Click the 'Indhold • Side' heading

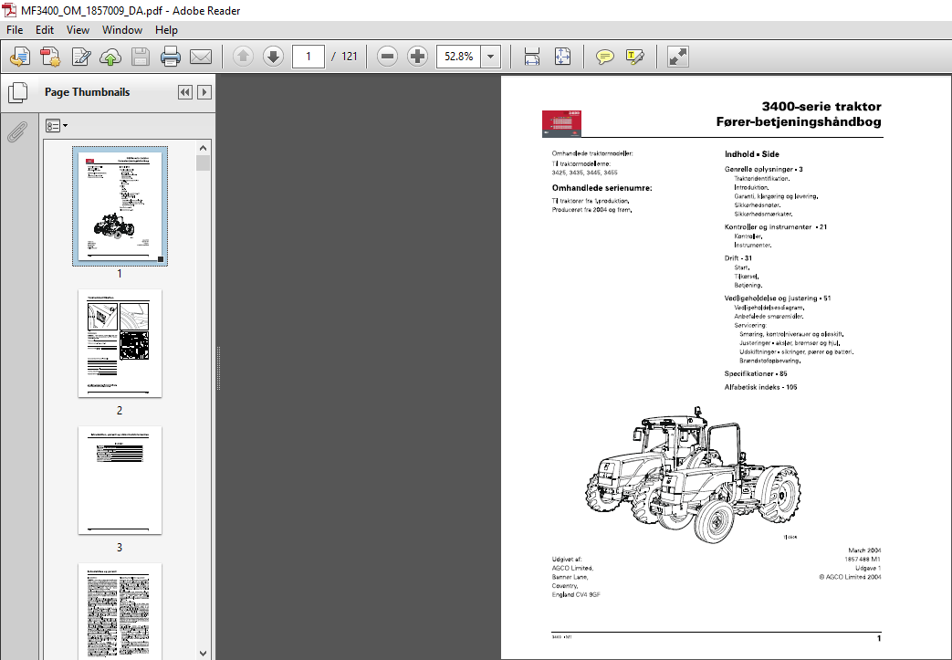[751, 154]
